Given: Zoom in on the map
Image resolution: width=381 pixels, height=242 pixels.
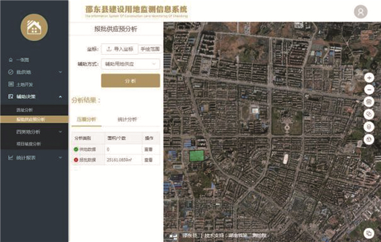Looking at the screenshot, I should [370, 78].
